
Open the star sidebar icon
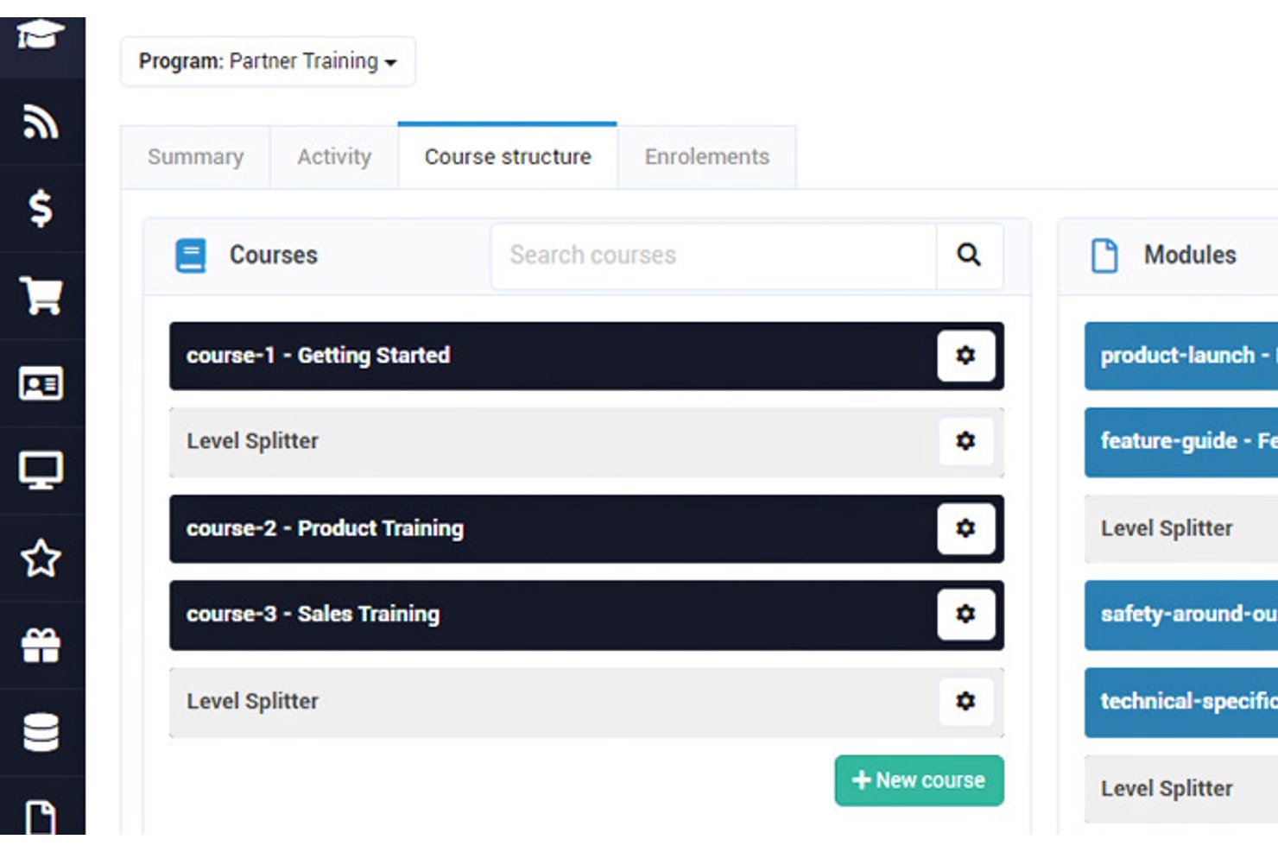click(x=41, y=558)
